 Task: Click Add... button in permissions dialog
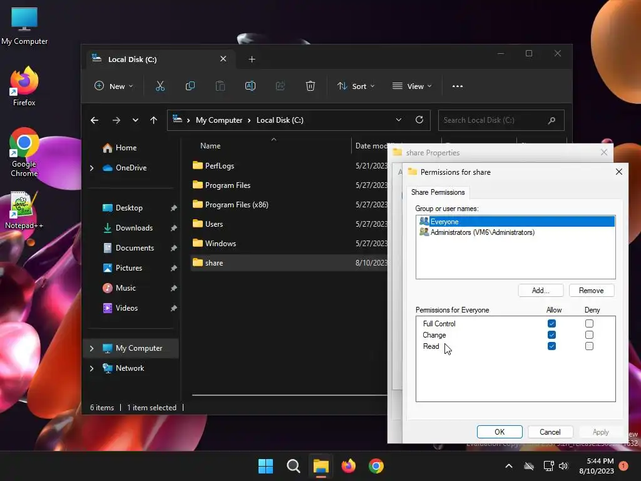coord(540,291)
